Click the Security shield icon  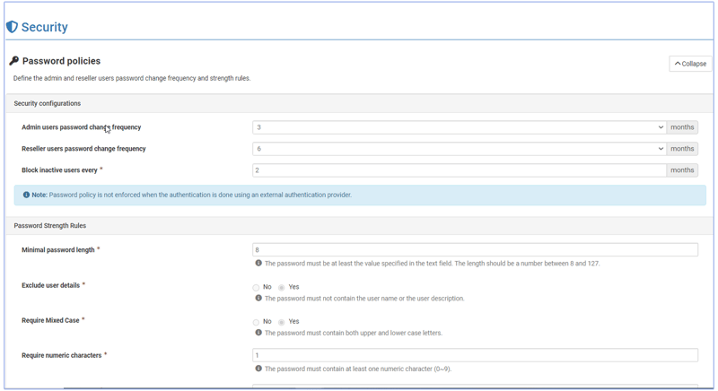point(12,27)
